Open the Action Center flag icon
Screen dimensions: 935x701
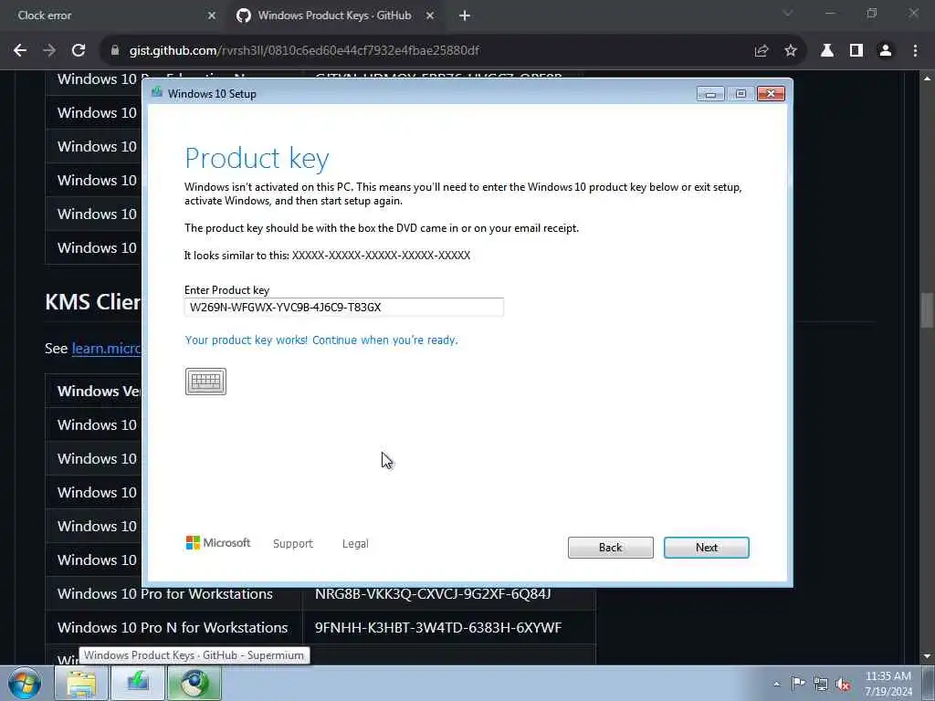click(798, 683)
